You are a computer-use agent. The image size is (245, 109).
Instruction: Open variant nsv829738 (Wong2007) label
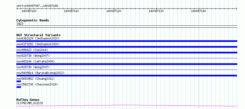point(33,56)
